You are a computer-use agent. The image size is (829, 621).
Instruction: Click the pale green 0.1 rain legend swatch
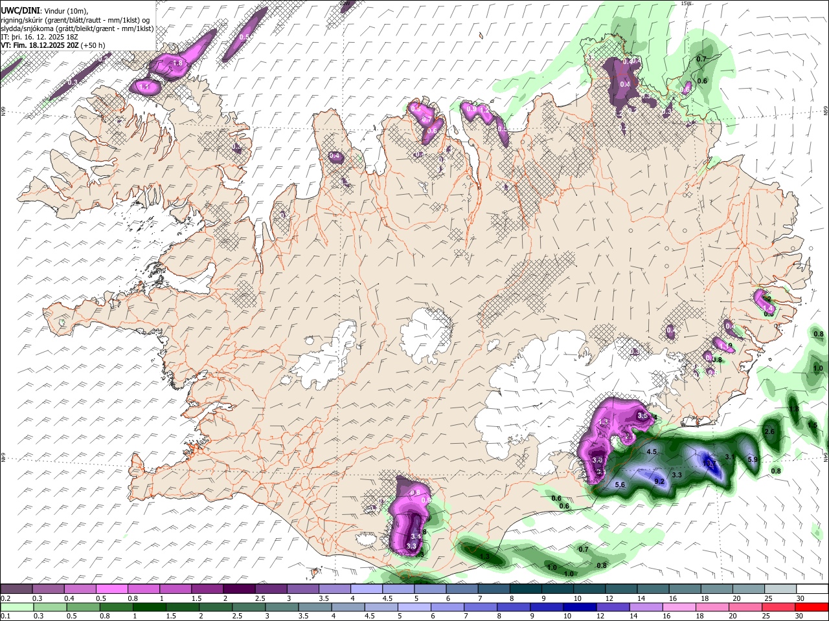[16, 607]
